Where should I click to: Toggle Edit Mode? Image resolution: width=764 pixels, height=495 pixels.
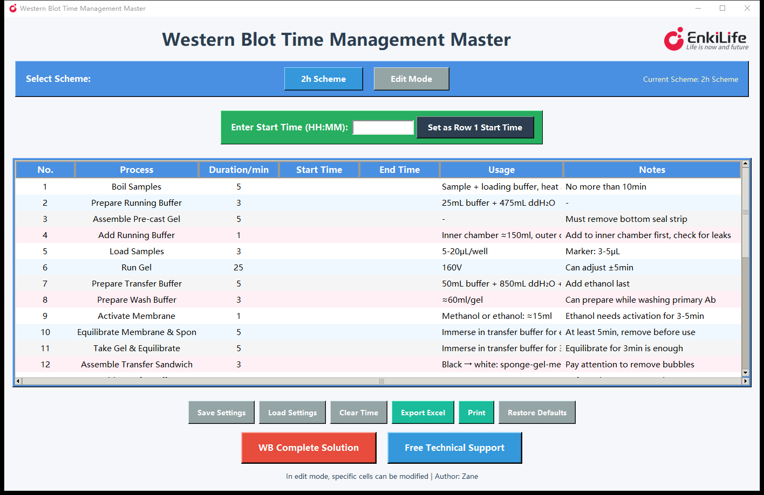[x=411, y=79]
